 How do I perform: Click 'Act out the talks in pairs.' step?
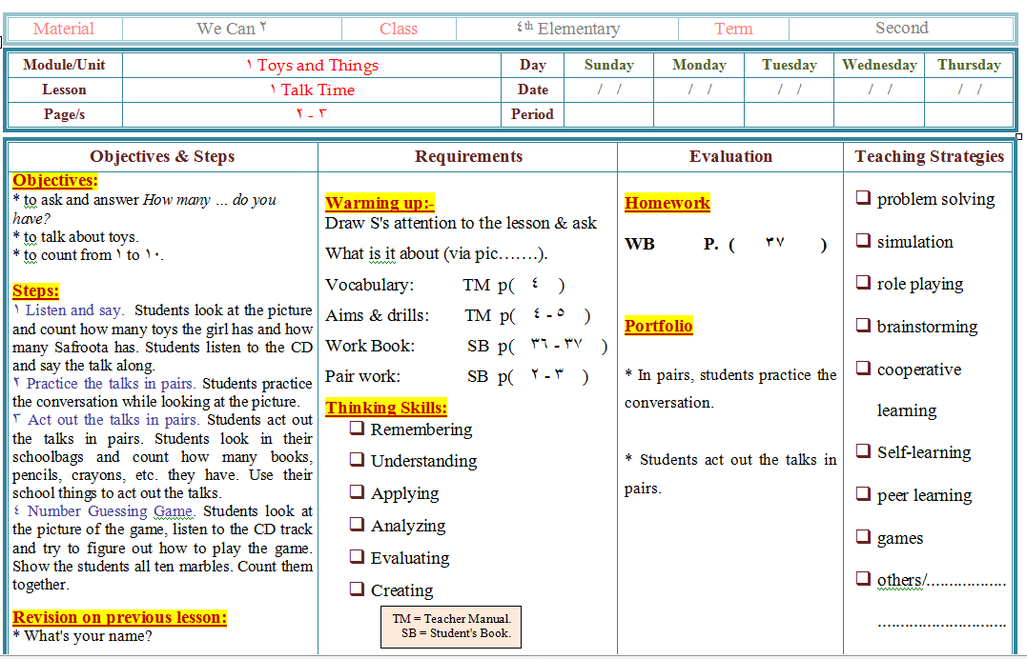click(113, 419)
